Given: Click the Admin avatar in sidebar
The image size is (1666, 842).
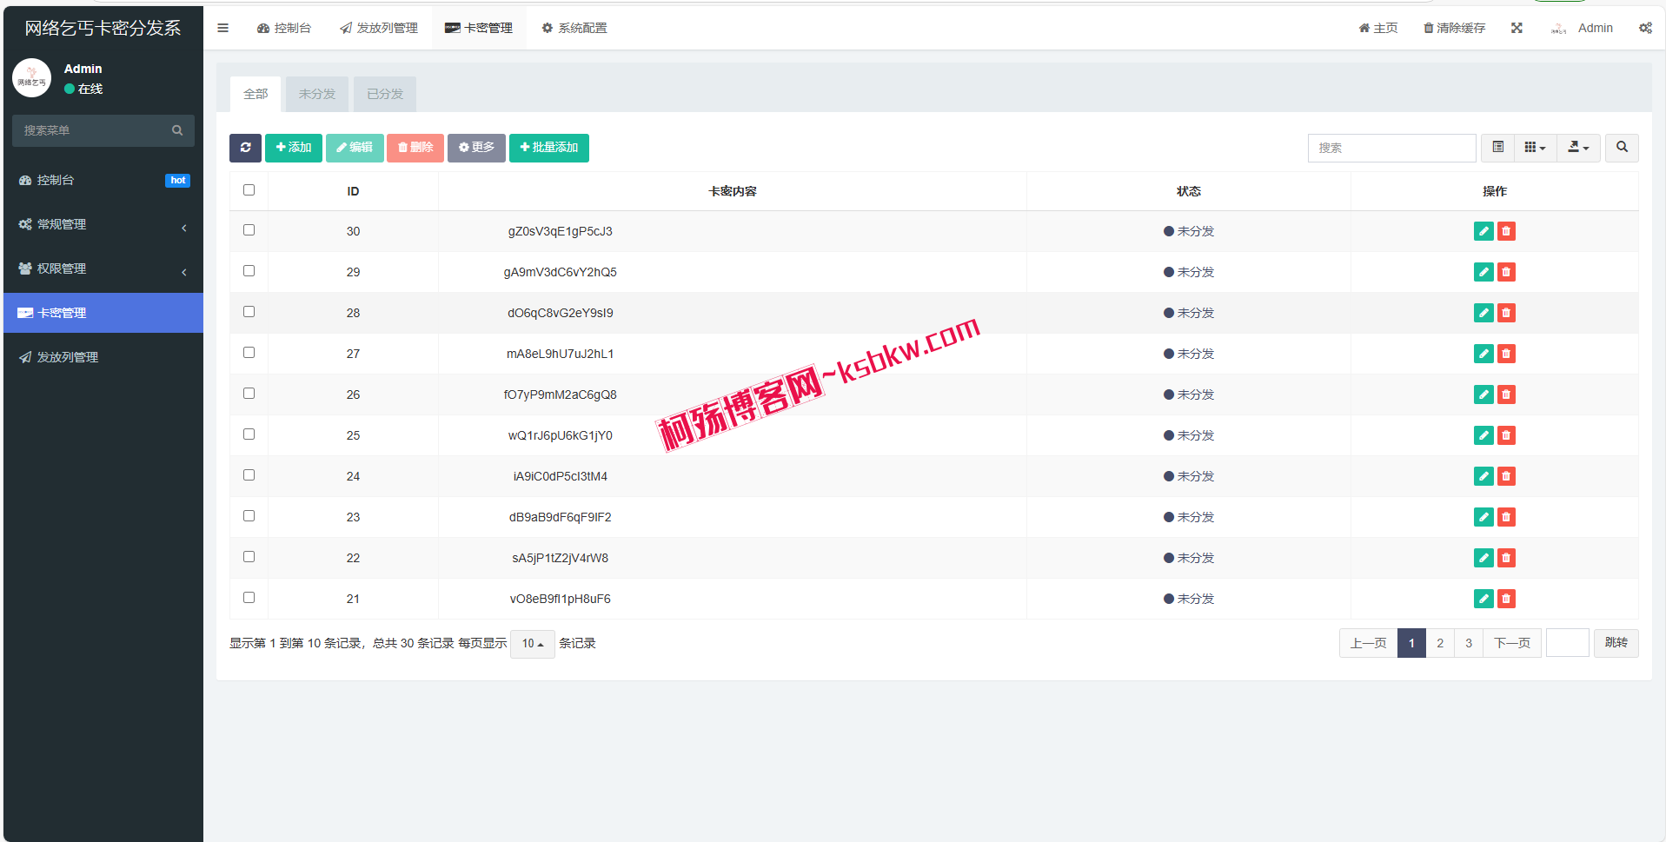Looking at the screenshot, I should [32, 78].
